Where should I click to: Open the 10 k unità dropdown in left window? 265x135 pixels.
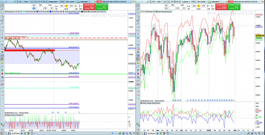tap(71, 2)
